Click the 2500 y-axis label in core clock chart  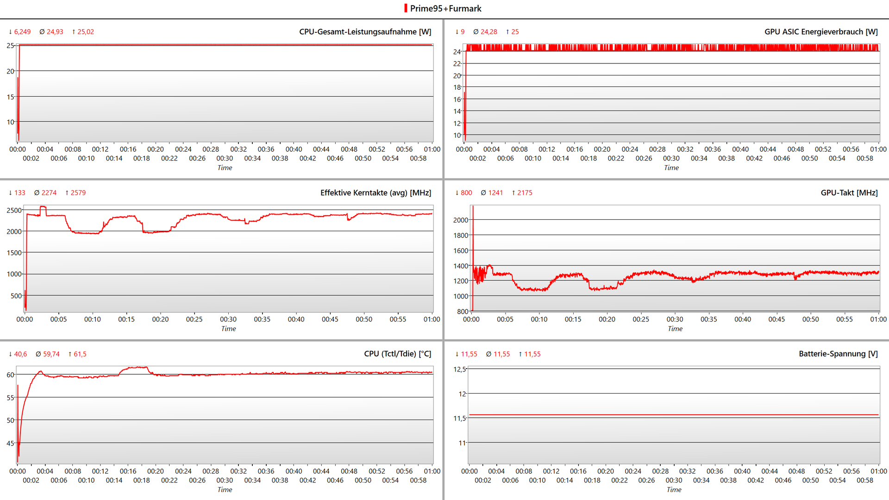pos(14,210)
